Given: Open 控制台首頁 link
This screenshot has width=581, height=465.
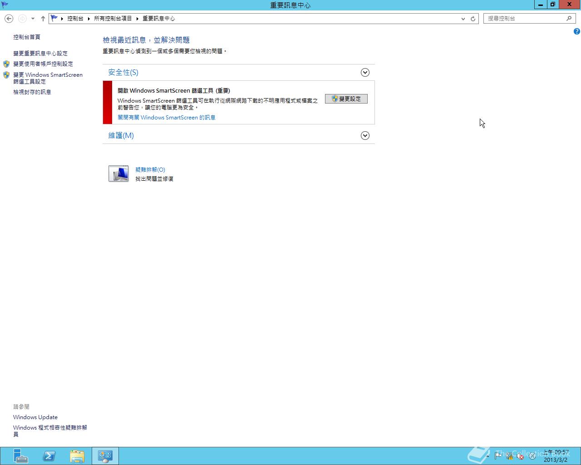Looking at the screenshot, I should pyautogui.click(x=27, y=37).
